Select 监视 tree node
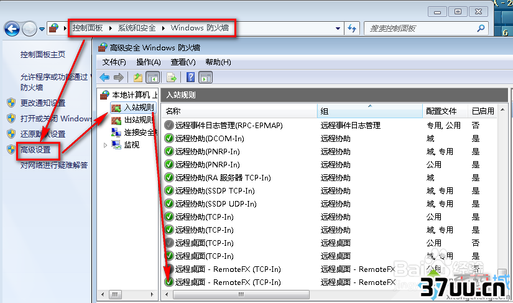Image resolution: width=513 pixels, height=303 pixels. [x=126, y=144]
